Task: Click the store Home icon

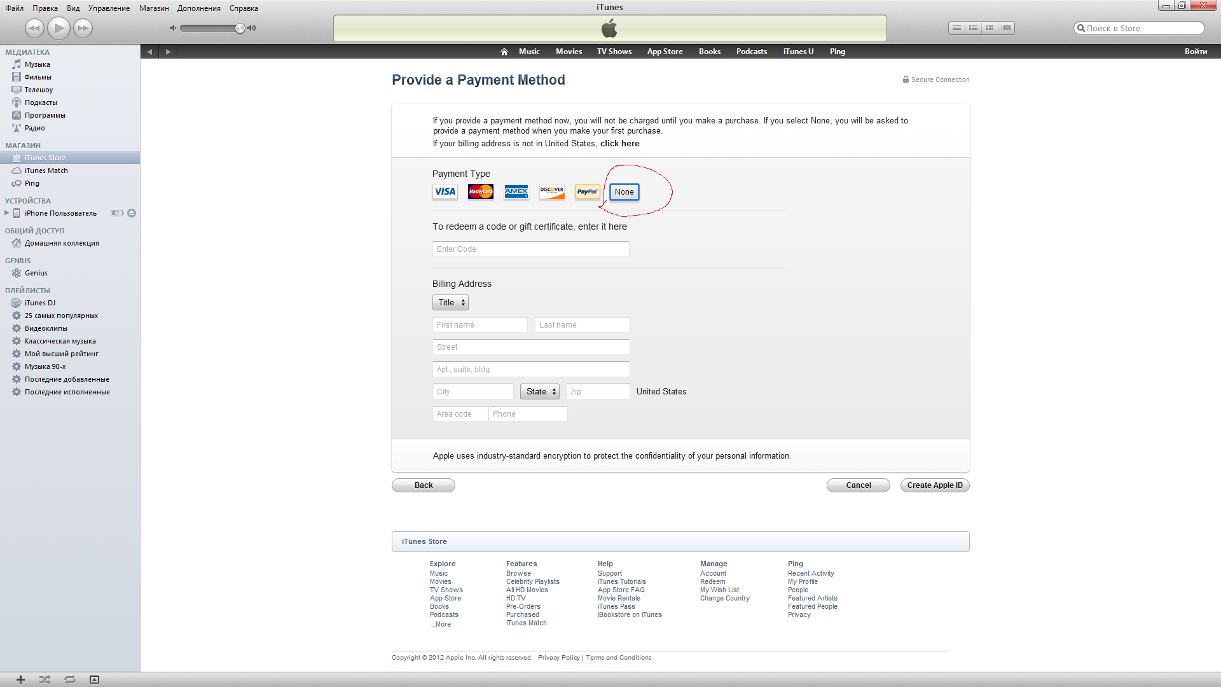Action: coord(504,52)
